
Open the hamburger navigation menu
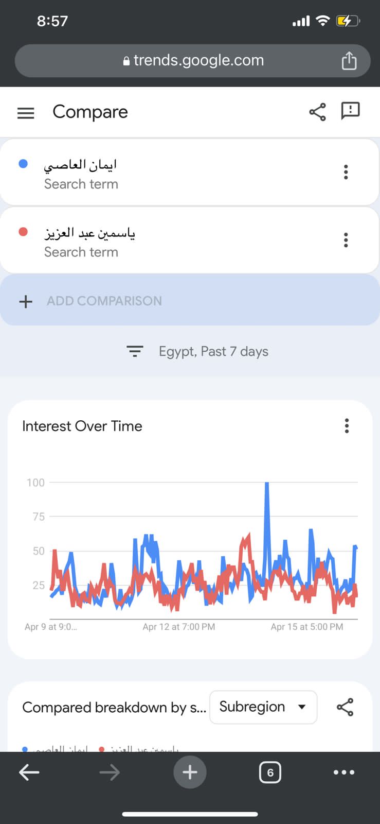(26, 113)
